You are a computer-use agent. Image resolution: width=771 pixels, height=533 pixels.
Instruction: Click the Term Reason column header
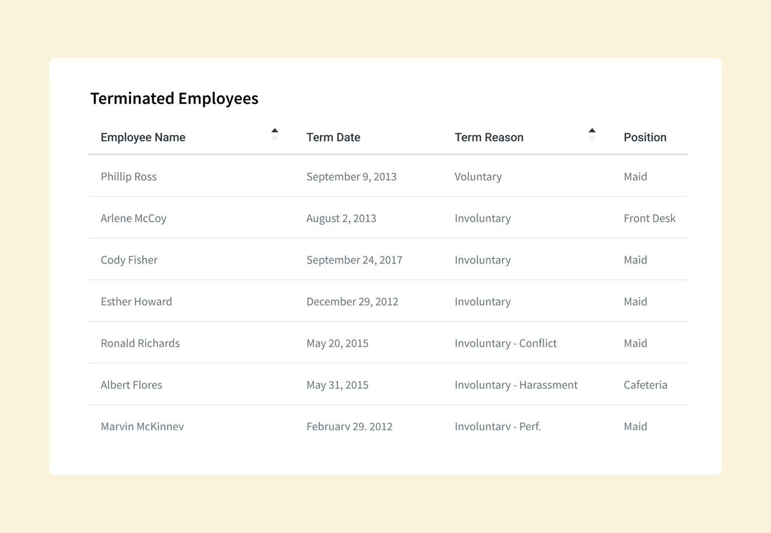coord(489,137)
